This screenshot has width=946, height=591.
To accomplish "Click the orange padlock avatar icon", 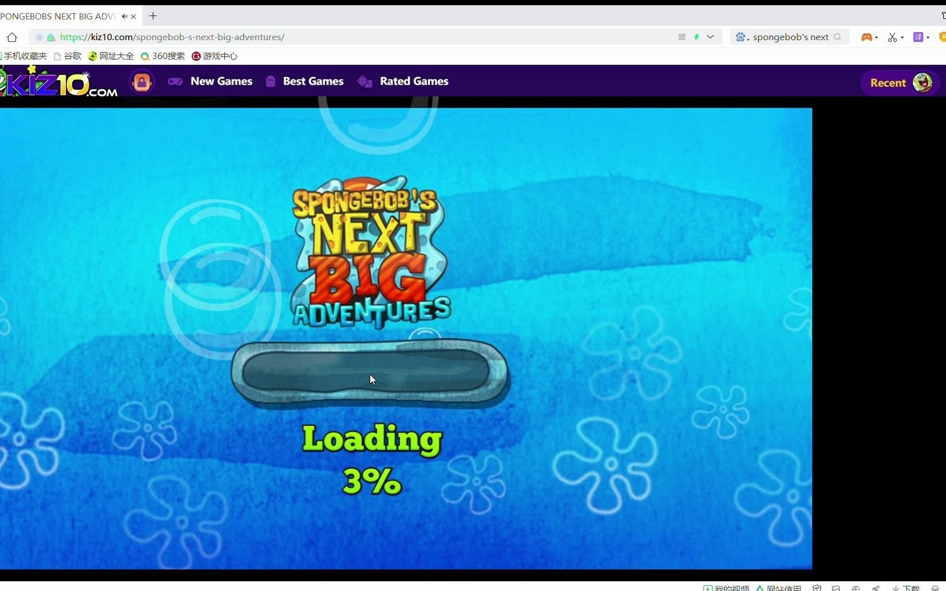I will [x=142, y=82].
